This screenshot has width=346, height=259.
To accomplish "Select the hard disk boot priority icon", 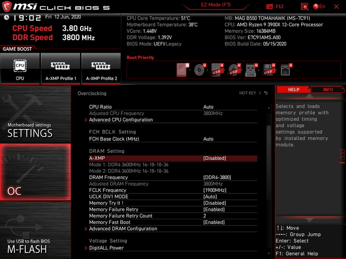I will pos(182,70).
